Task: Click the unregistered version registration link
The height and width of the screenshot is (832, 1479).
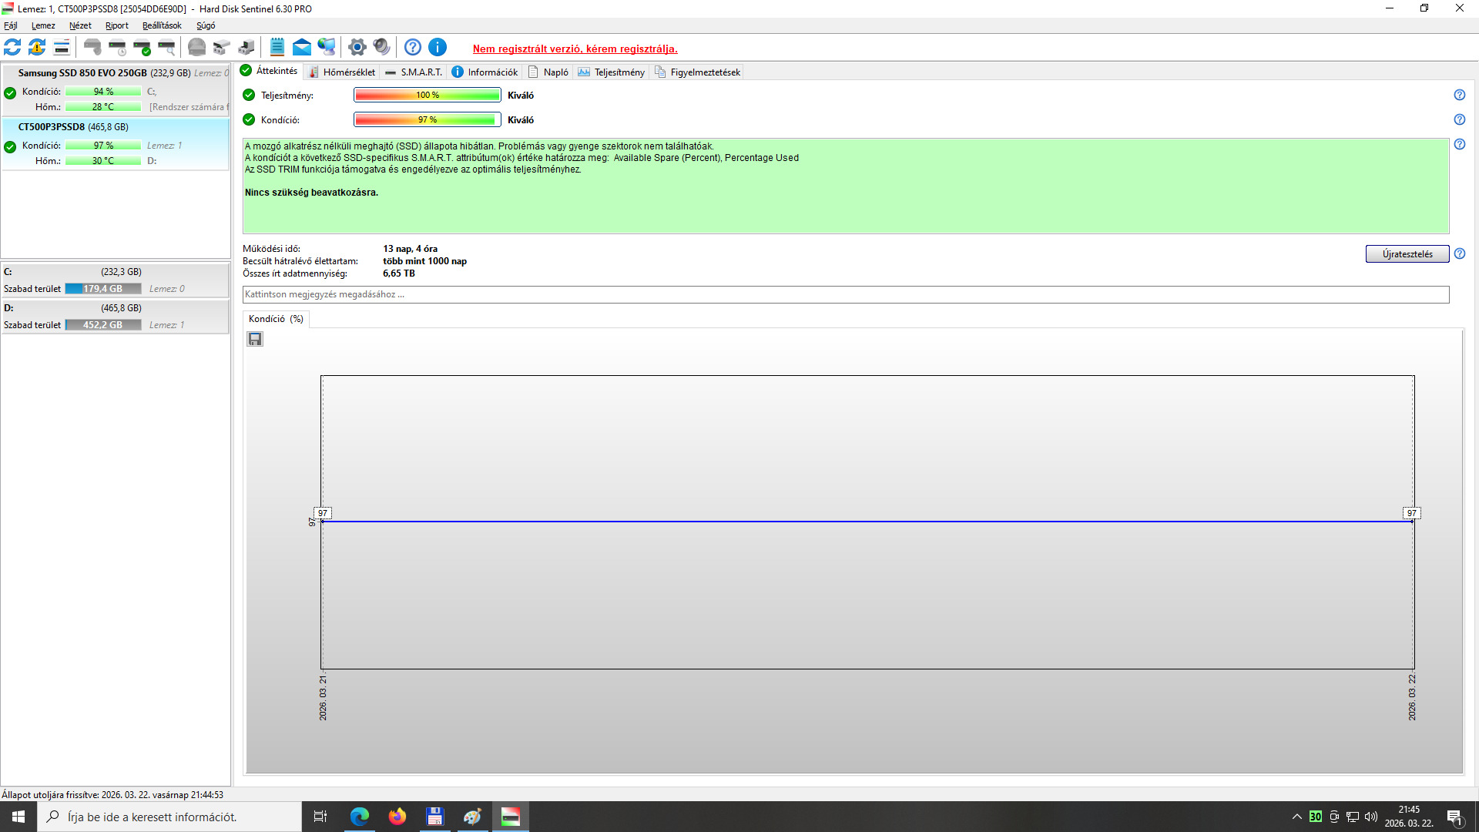Action: click(x=575, y=49)
